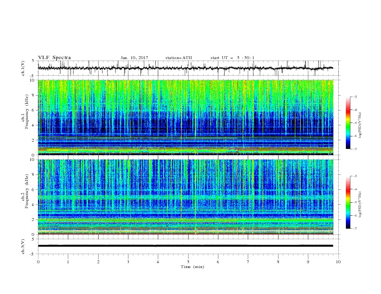Click the "2" minute tick on time axis
The width and height of the screenshot is (381, 294).
98,262
